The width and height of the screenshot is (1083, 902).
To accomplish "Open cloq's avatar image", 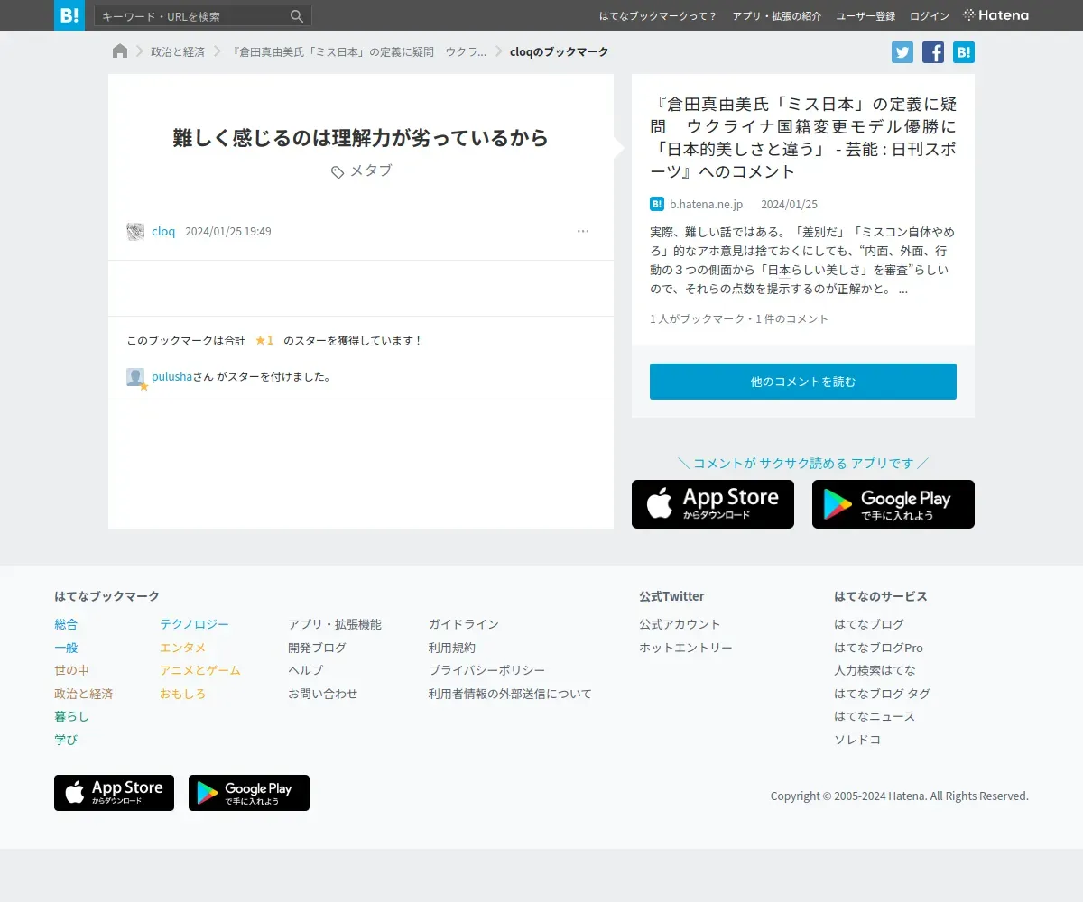I will coord(135,232).
